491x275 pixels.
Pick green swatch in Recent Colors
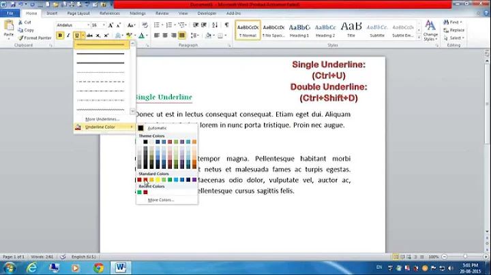(139, 192)
